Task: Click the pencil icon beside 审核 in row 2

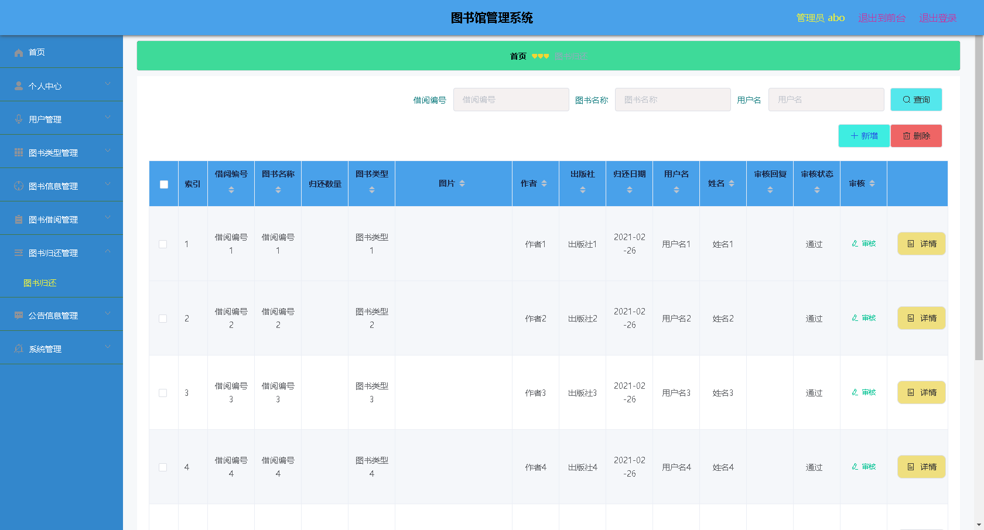Action: 855,318
